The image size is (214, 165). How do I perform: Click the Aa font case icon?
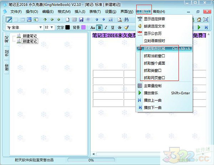93,27
